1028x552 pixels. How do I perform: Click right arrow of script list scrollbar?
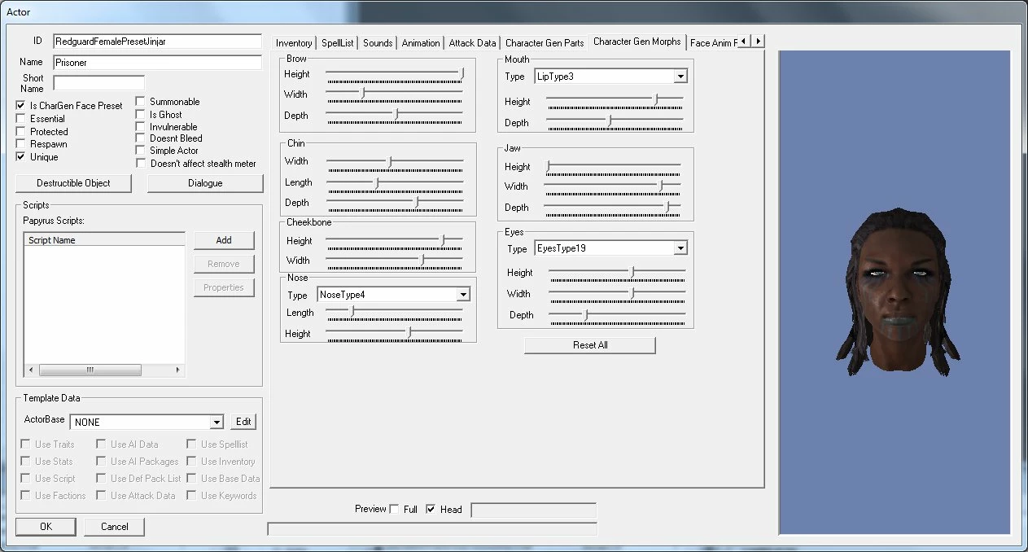tap(179, 370)
